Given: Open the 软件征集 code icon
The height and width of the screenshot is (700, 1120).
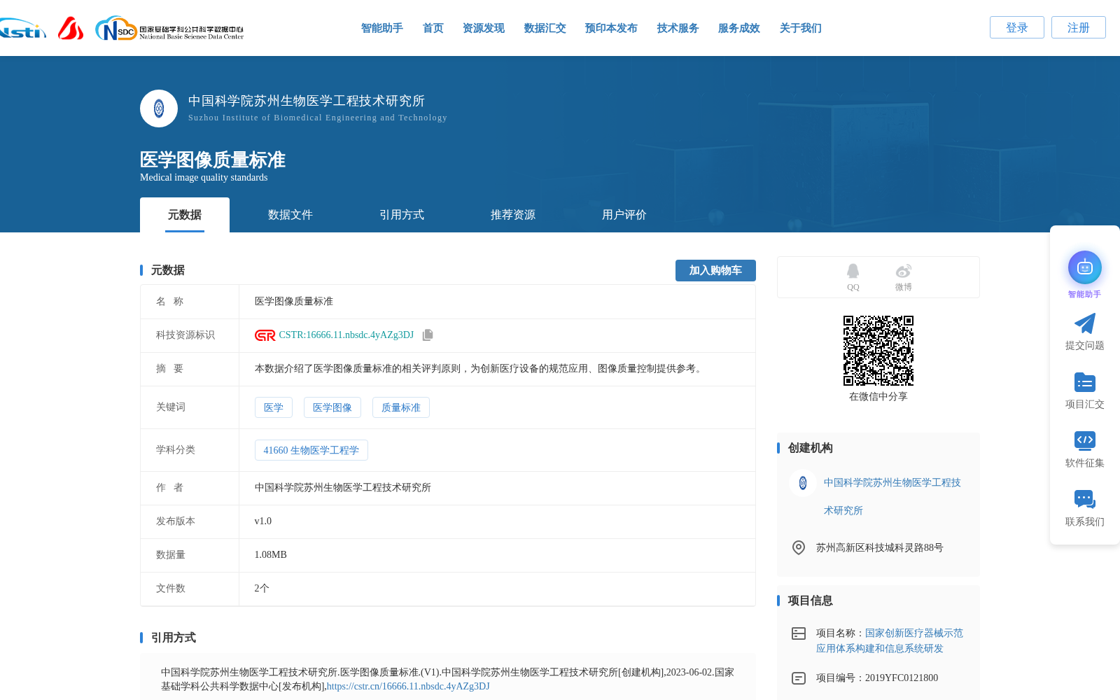Looking at the screenshot, I should 1085,440.
